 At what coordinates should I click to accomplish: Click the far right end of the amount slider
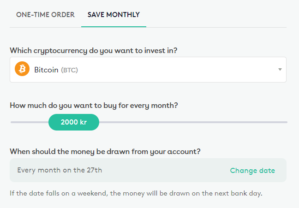[x=286, y=122]
